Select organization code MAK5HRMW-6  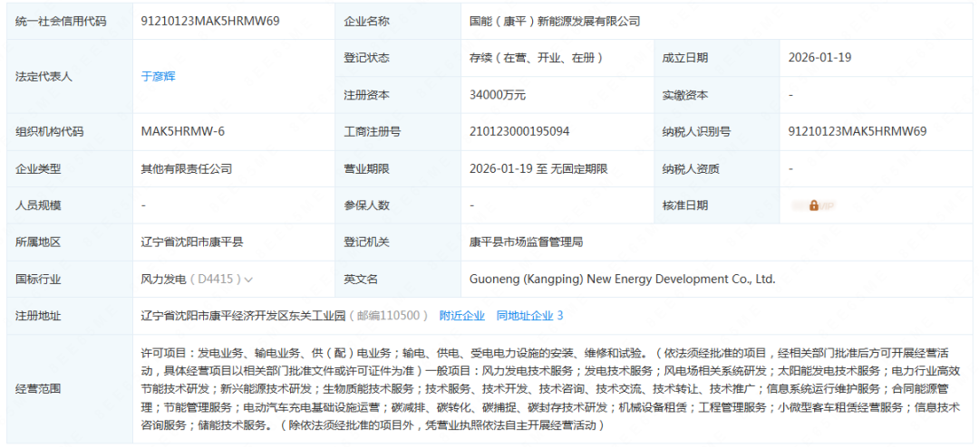tap(182, 132)
